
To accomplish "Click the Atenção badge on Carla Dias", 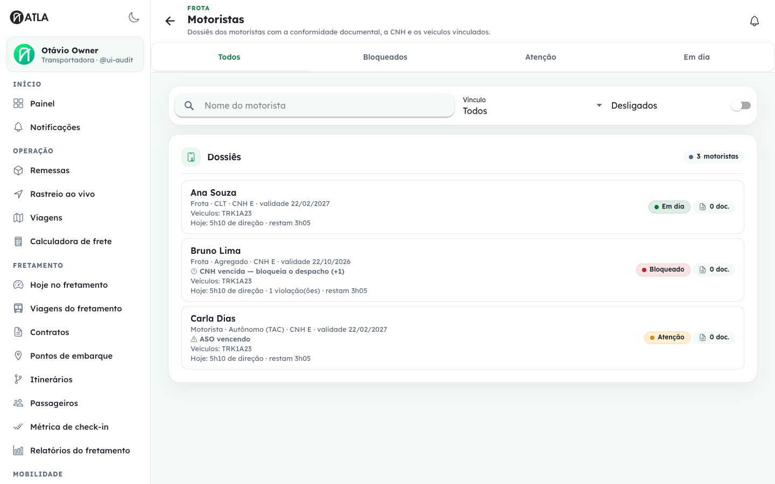I will pos(667,337).
